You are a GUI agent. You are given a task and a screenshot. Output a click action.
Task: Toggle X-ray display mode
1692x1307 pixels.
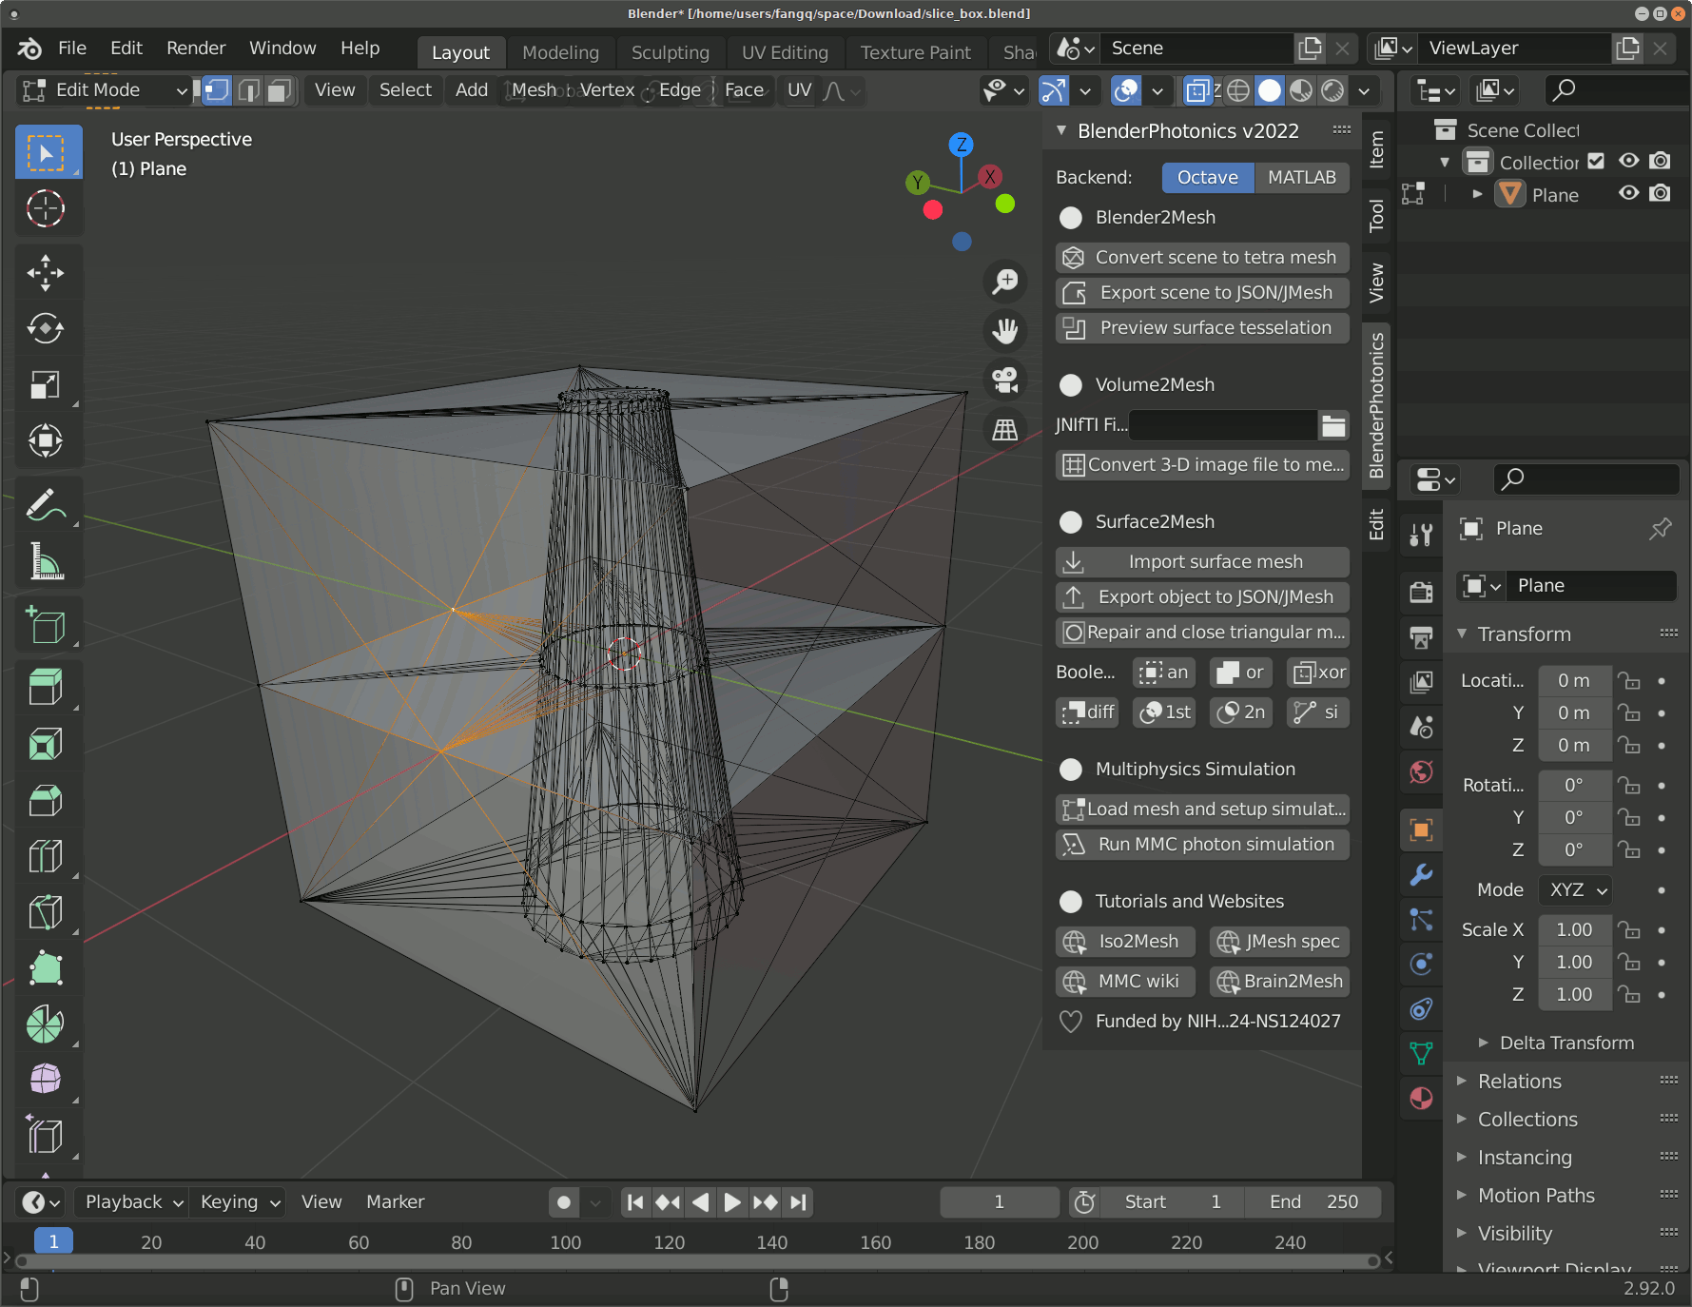pos(1197,90)
